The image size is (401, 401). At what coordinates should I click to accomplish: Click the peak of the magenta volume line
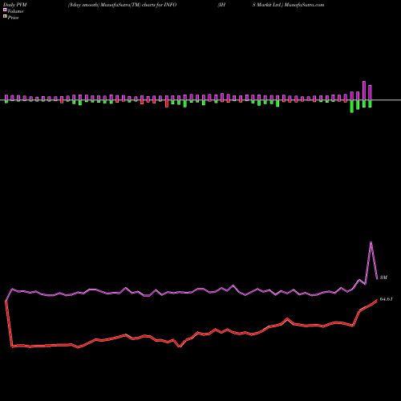click(x=371, y=242)
